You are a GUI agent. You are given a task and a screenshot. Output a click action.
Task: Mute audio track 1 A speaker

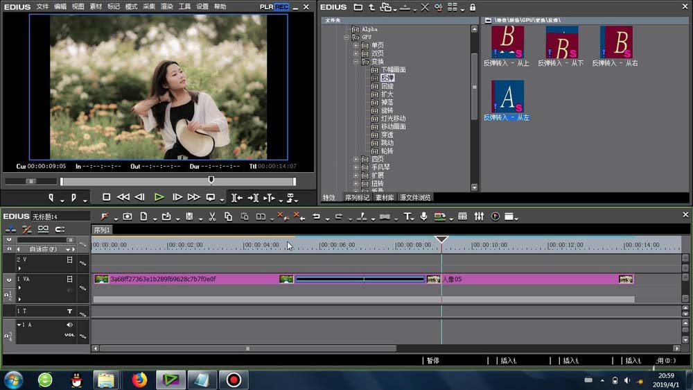(x=69, y=325)
